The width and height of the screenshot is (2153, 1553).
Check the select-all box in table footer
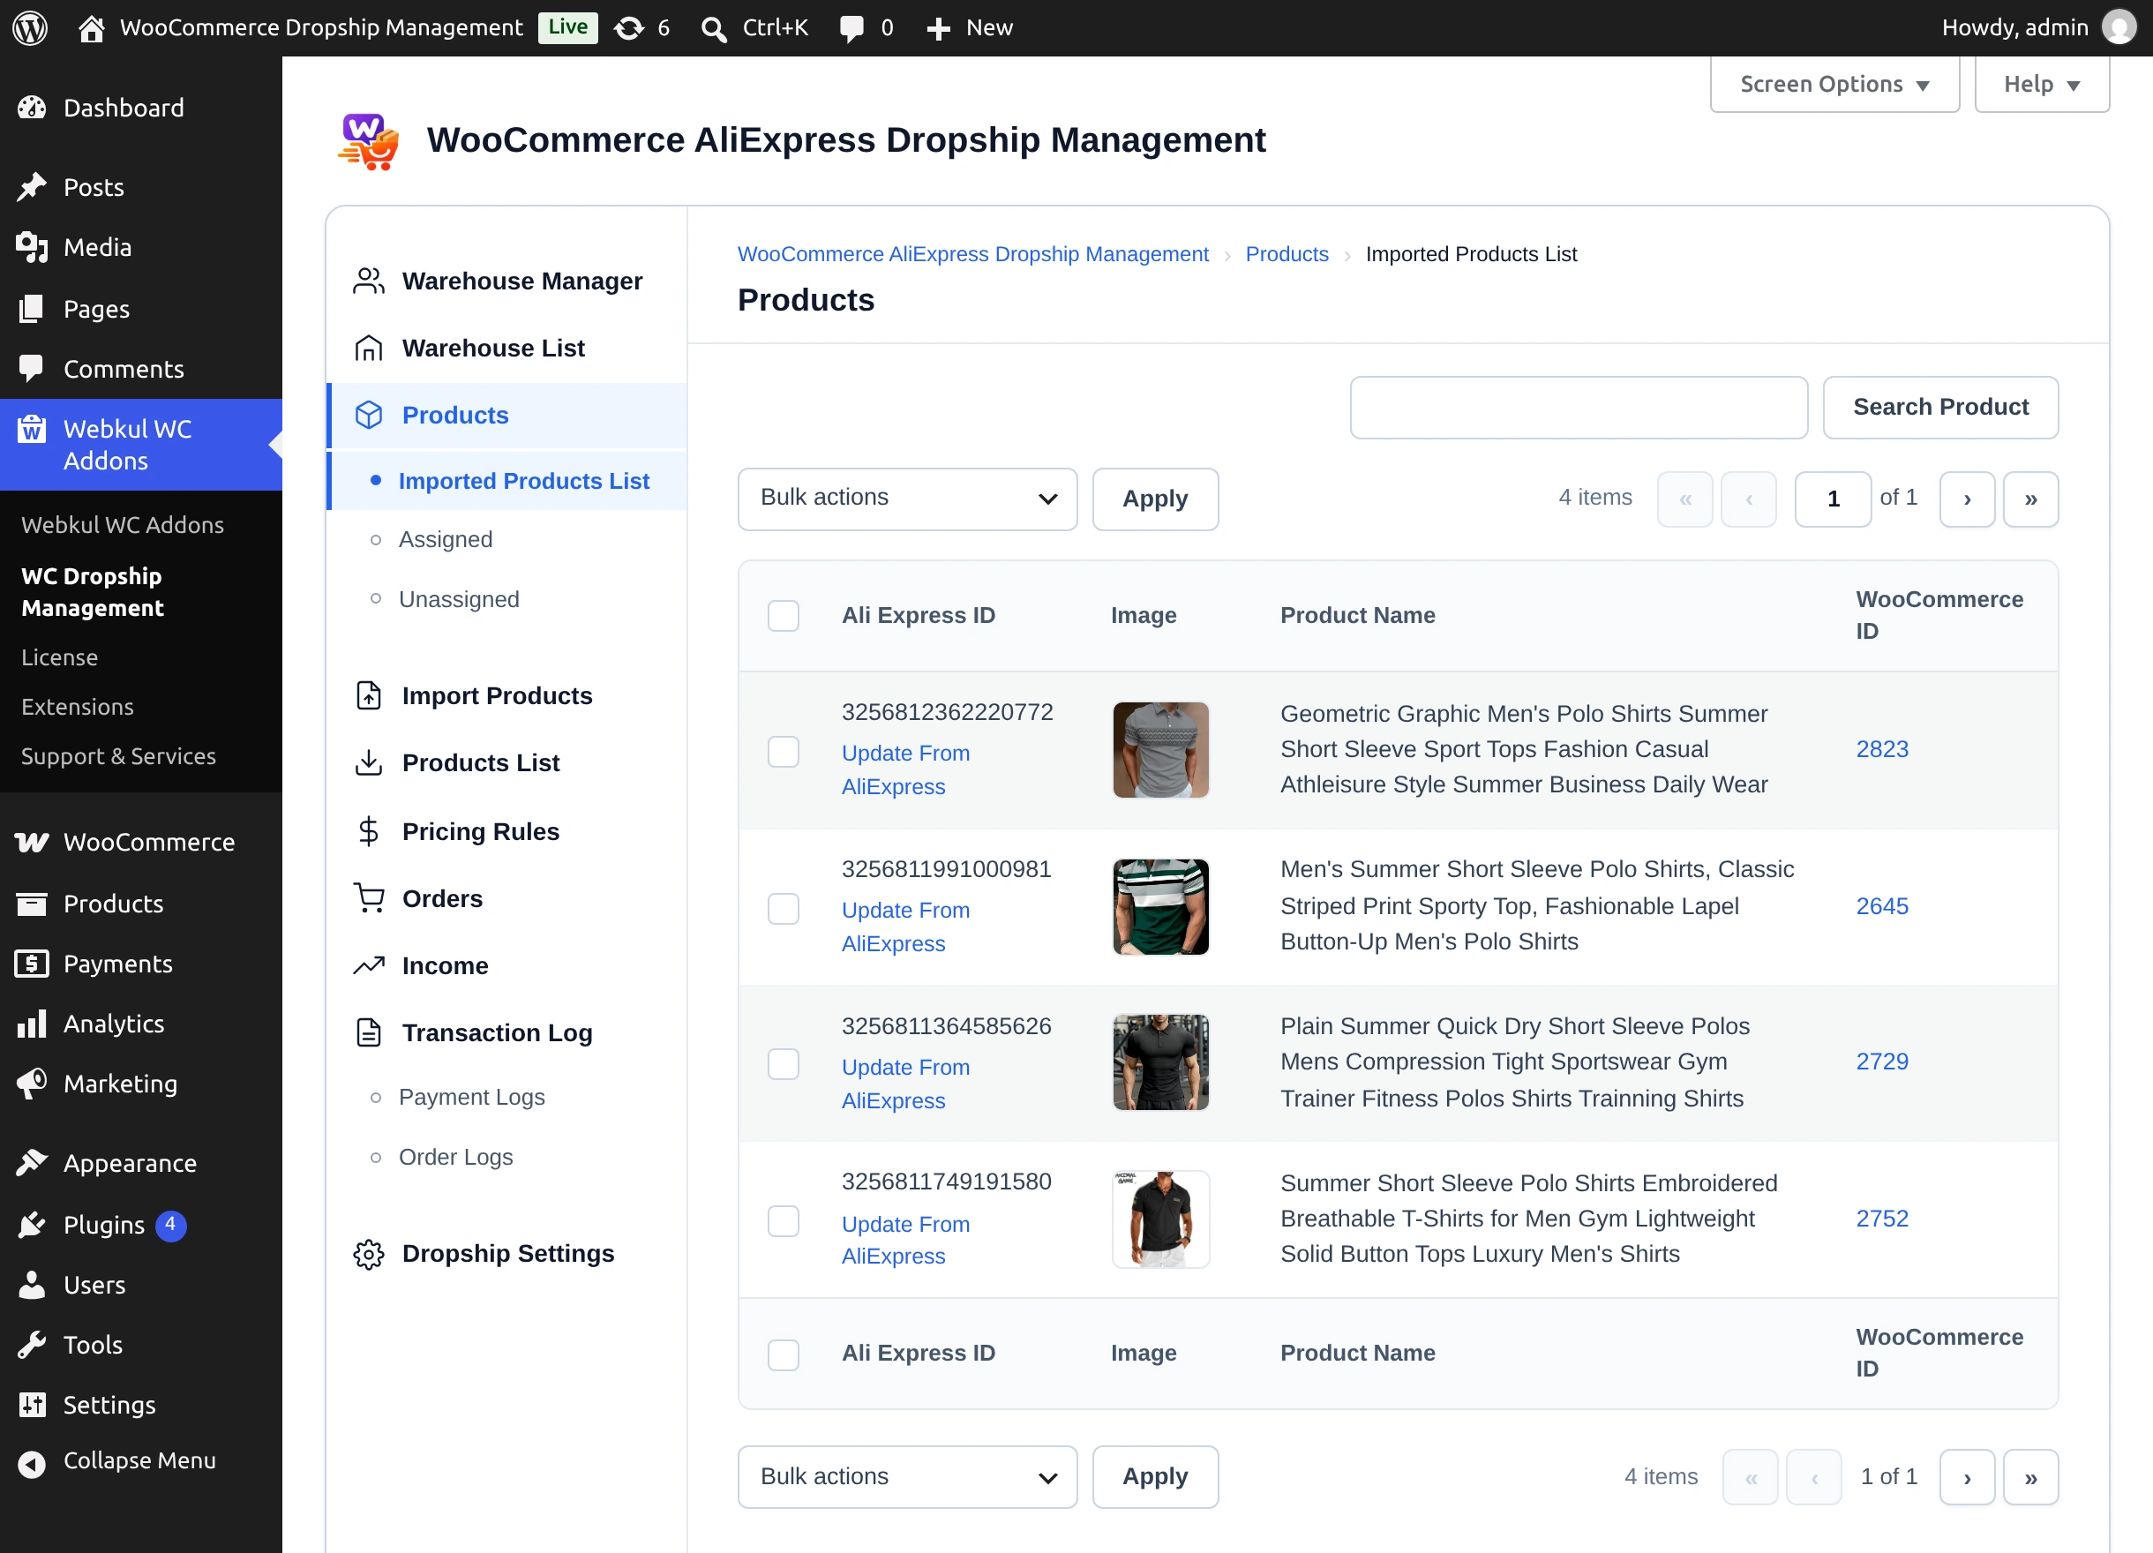click(x=784, y=1354)
